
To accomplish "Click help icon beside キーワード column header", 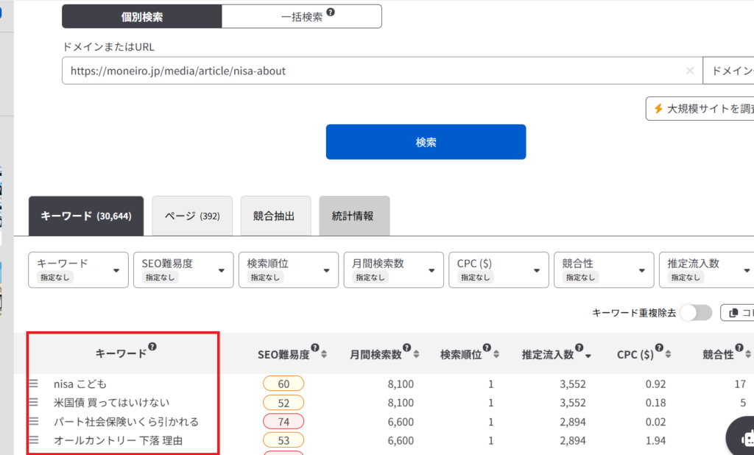I will click(152, 346).
